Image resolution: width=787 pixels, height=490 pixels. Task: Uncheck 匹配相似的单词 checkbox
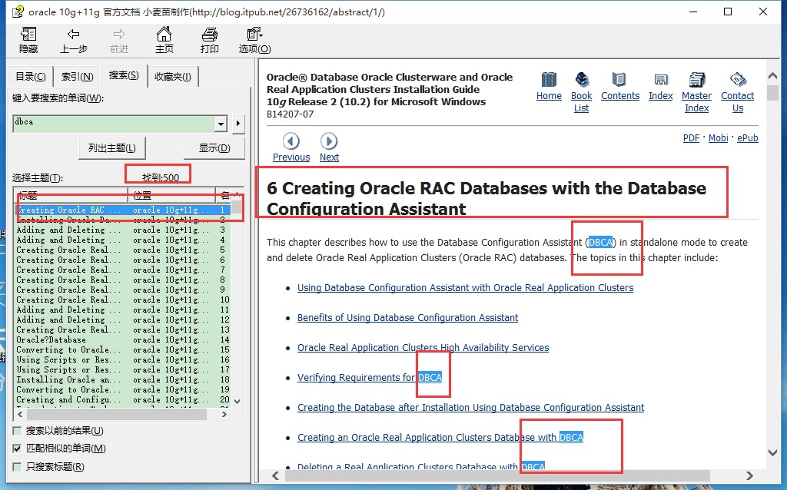pyautogui.click(x=17, y=449)
